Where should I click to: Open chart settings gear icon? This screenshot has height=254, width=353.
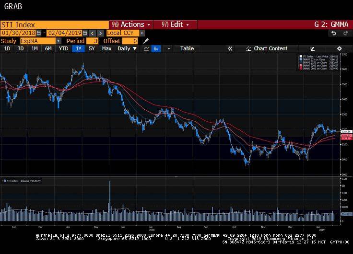tap(339, 48)
